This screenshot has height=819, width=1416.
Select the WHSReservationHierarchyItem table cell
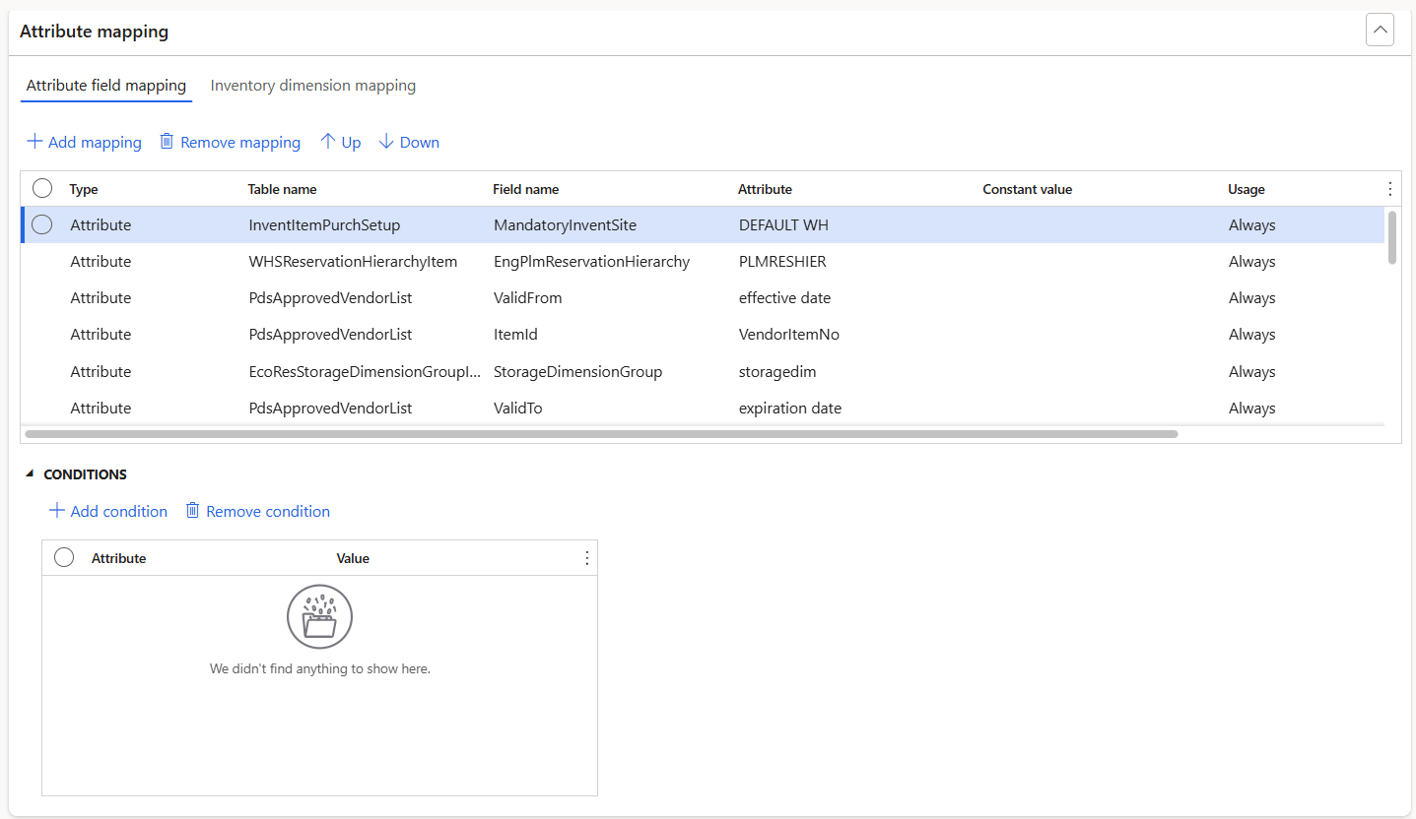353,262
